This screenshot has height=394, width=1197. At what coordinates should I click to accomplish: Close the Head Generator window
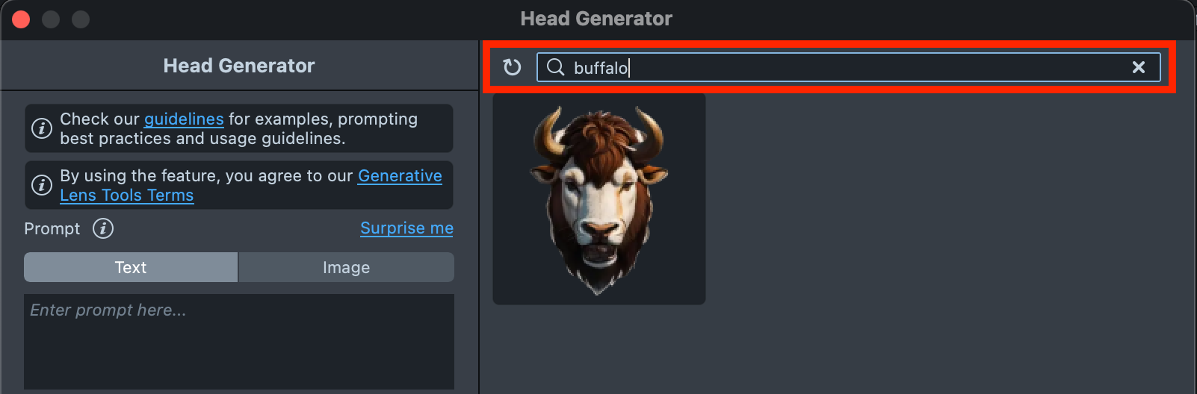(21, 19)
